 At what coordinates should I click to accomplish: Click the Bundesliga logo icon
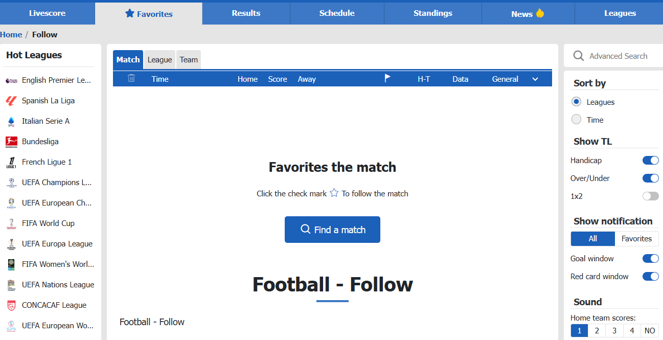click(x=11, y=142)
